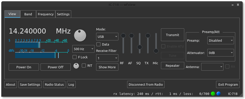This screenshot has width=245, height=99.
Task: Click the large frequency tuning knob
Action: point(80,35)
